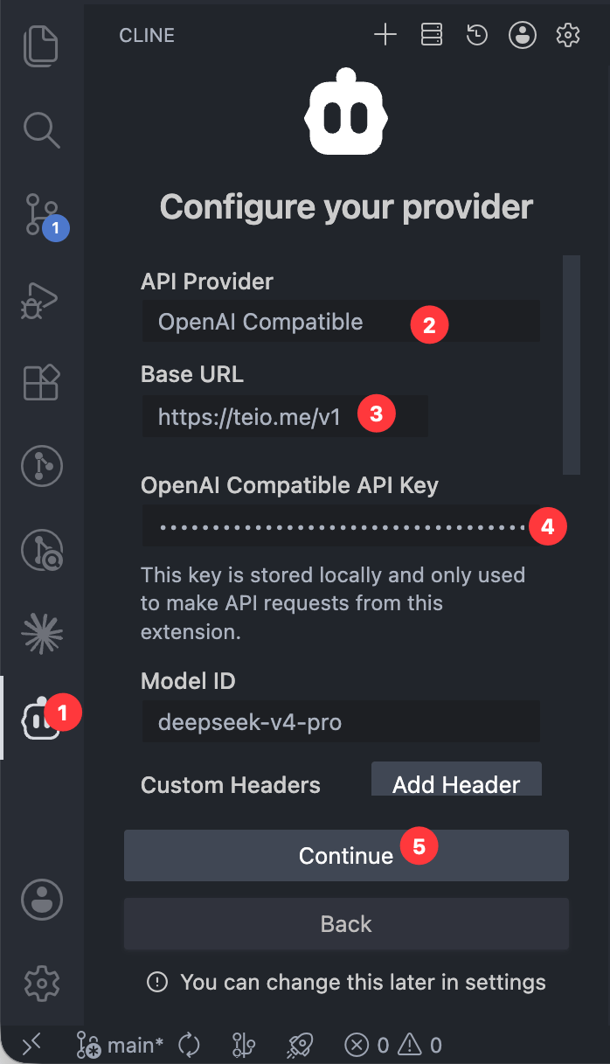Click the Add Header button
The height and width of the screenshot is (1064, 610).
(456, 780)
